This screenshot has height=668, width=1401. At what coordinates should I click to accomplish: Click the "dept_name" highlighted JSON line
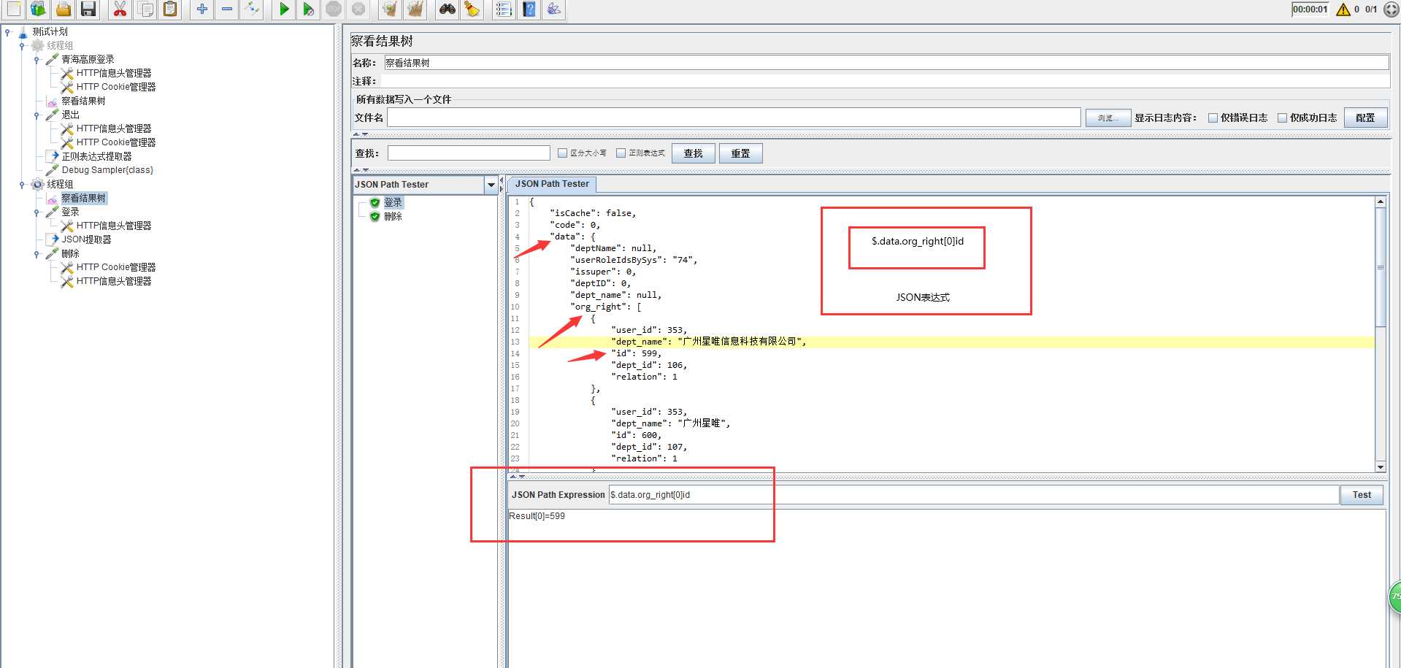tap(952, 342)
